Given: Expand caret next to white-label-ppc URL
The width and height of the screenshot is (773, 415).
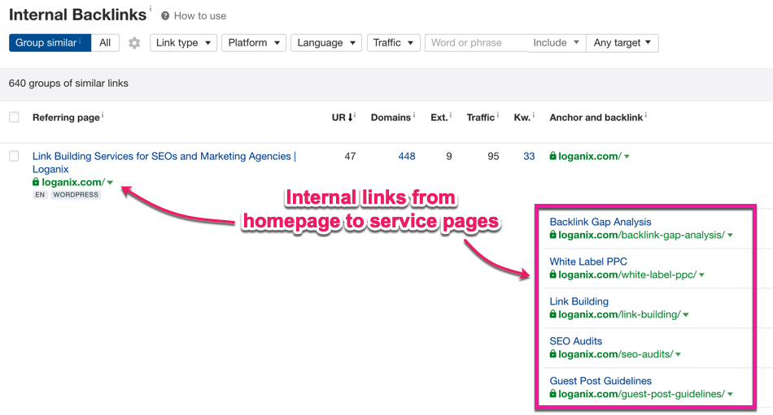Looking at the screenshot, I should (x=701, y=275).
